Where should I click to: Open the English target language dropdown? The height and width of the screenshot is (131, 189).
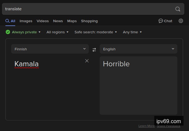click(138, 49)
